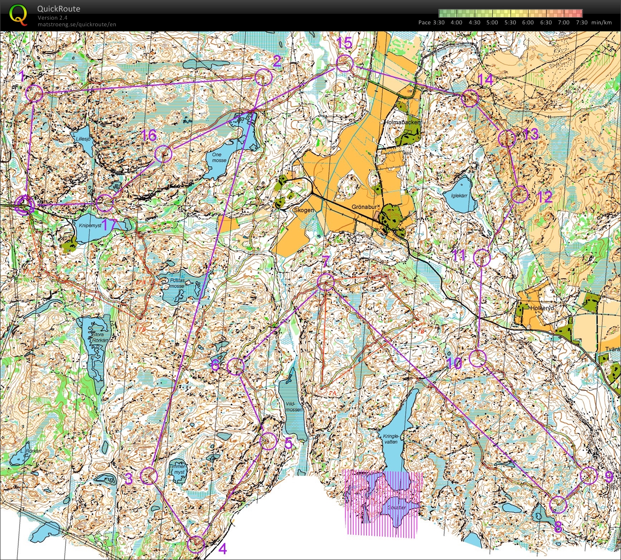Select control circle 1 on the map

pyautogui.click(x=34, y=93)
